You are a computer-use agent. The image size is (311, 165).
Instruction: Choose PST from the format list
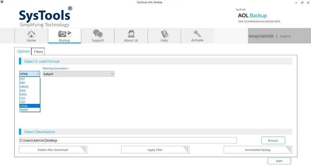[30, 79]
